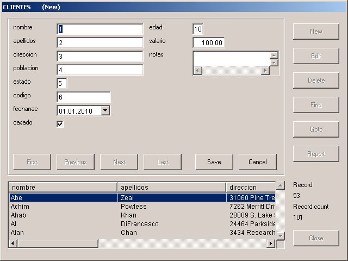Click grid horizontal scroll right arrow
The image size is (348, 261).
(271, 244)
